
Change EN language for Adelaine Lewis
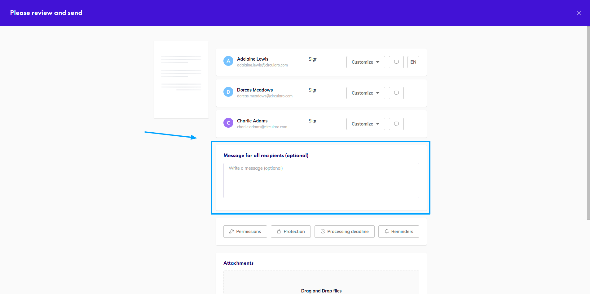tap(413, 62)
